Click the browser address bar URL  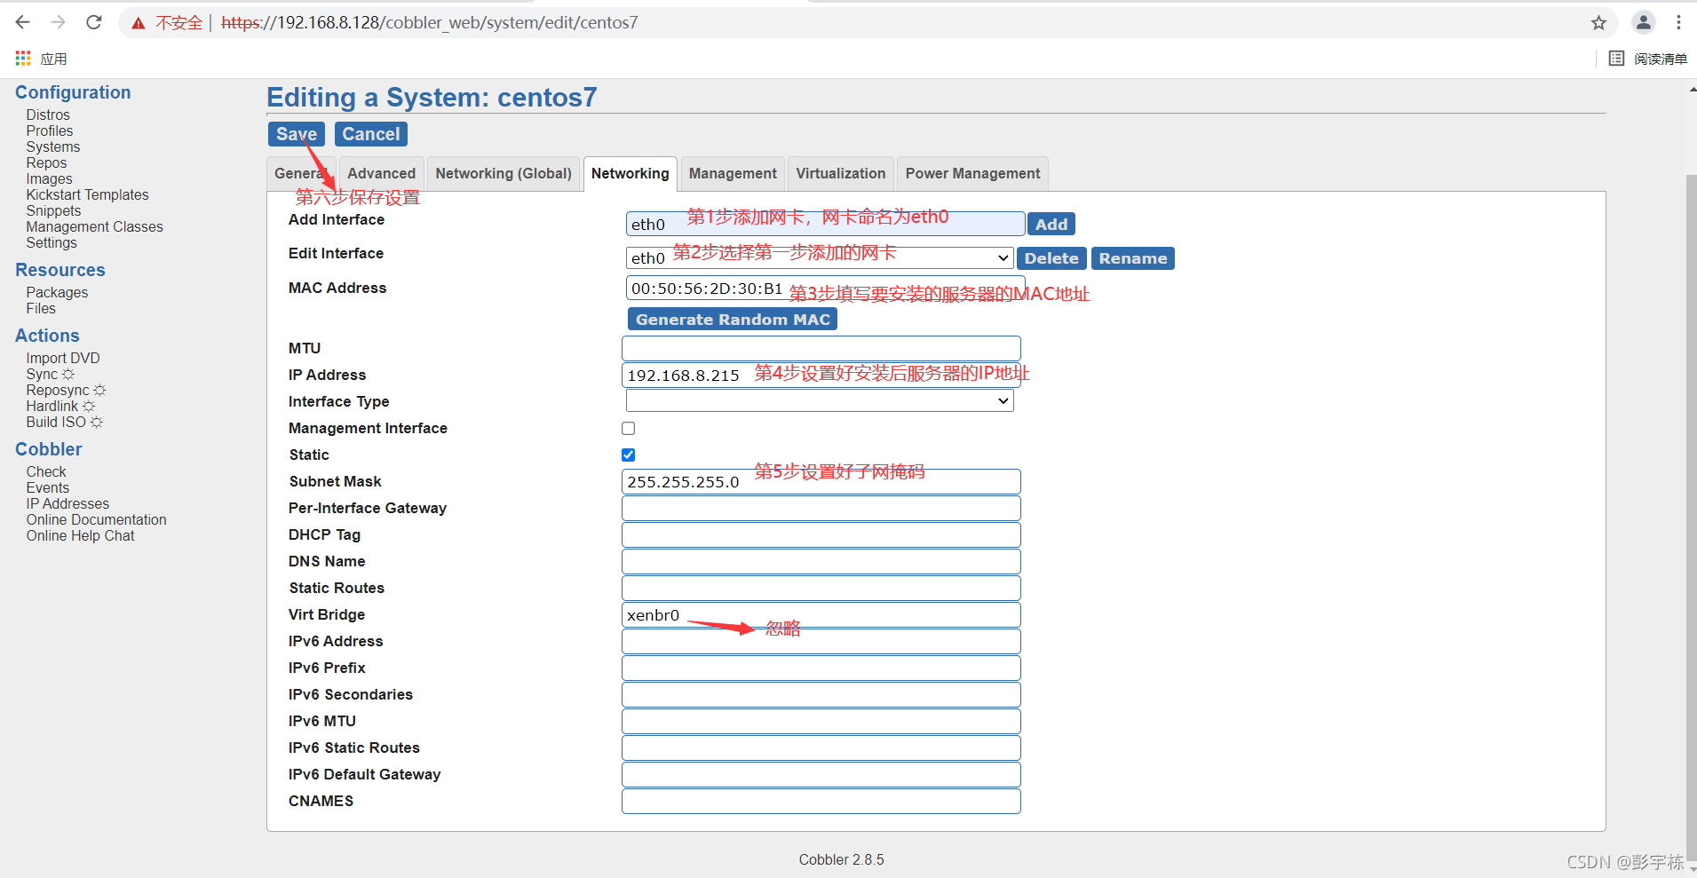pyautogui.click(x=430, y=23)
